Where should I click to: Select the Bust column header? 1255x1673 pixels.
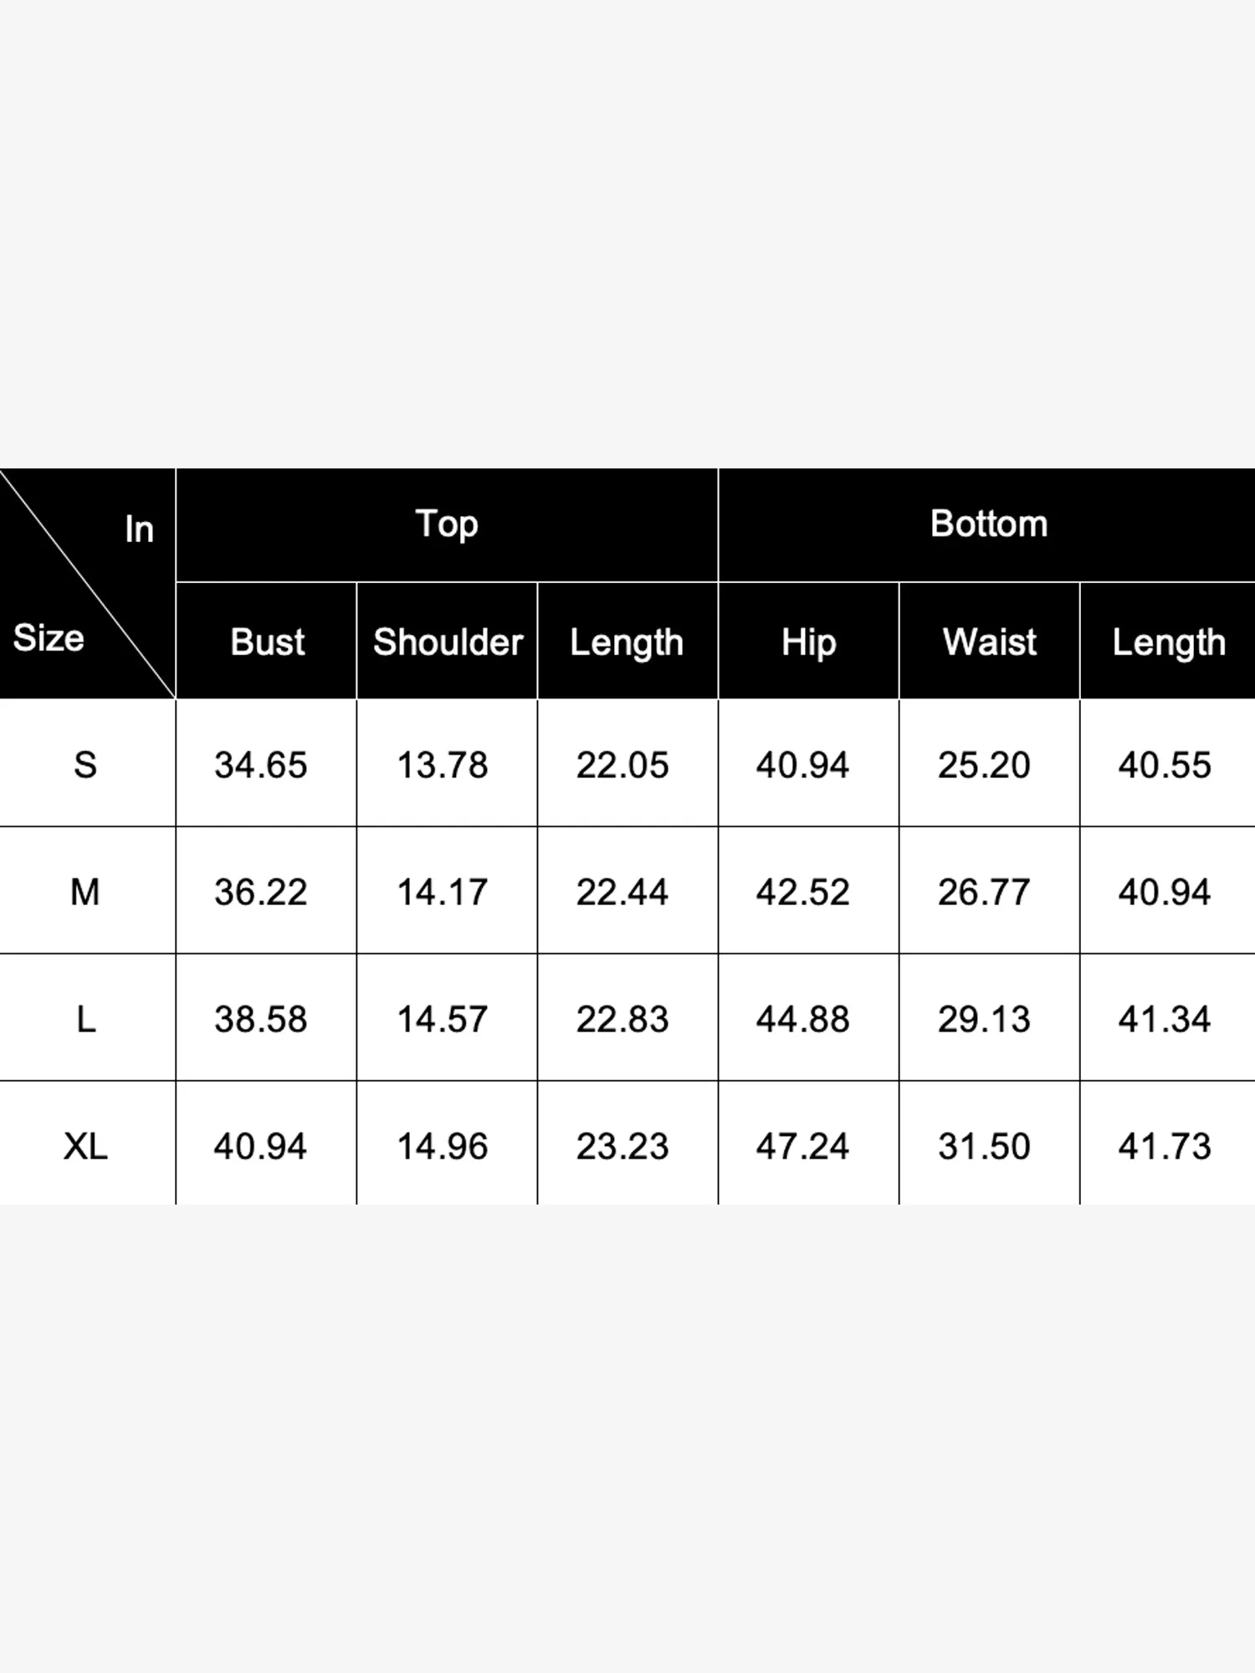[267, 642]
